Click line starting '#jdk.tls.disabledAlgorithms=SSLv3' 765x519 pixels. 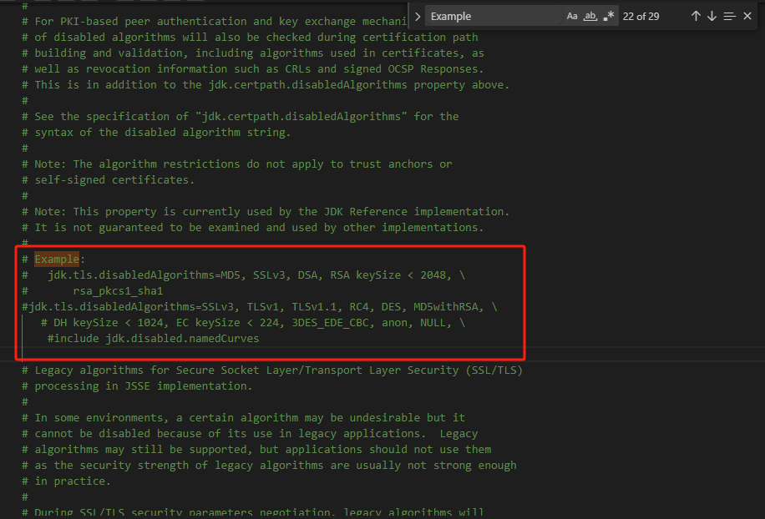point(259,307)
